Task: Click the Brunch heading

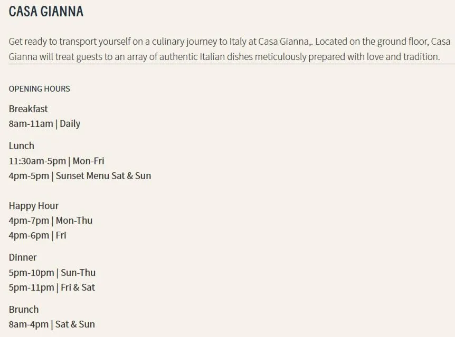Action: pos(23,309)
